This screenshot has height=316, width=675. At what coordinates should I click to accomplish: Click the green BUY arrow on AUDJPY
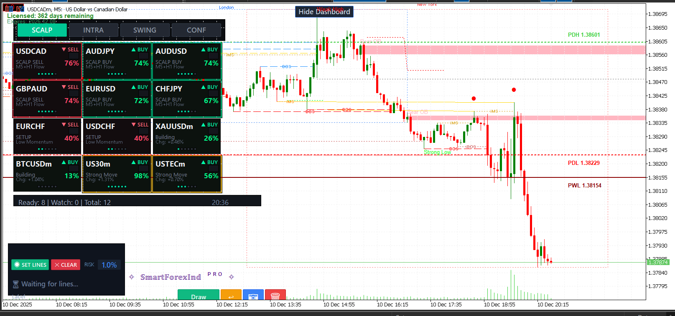click(x=134, y=49)
